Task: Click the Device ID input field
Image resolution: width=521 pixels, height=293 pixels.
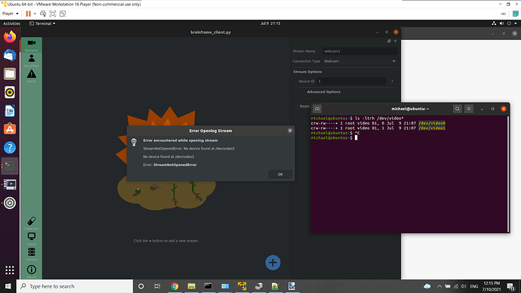Action: click(351, 82)
